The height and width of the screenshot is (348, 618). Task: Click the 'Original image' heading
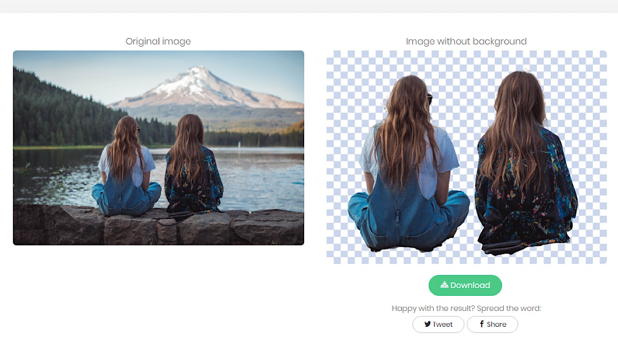158,42
